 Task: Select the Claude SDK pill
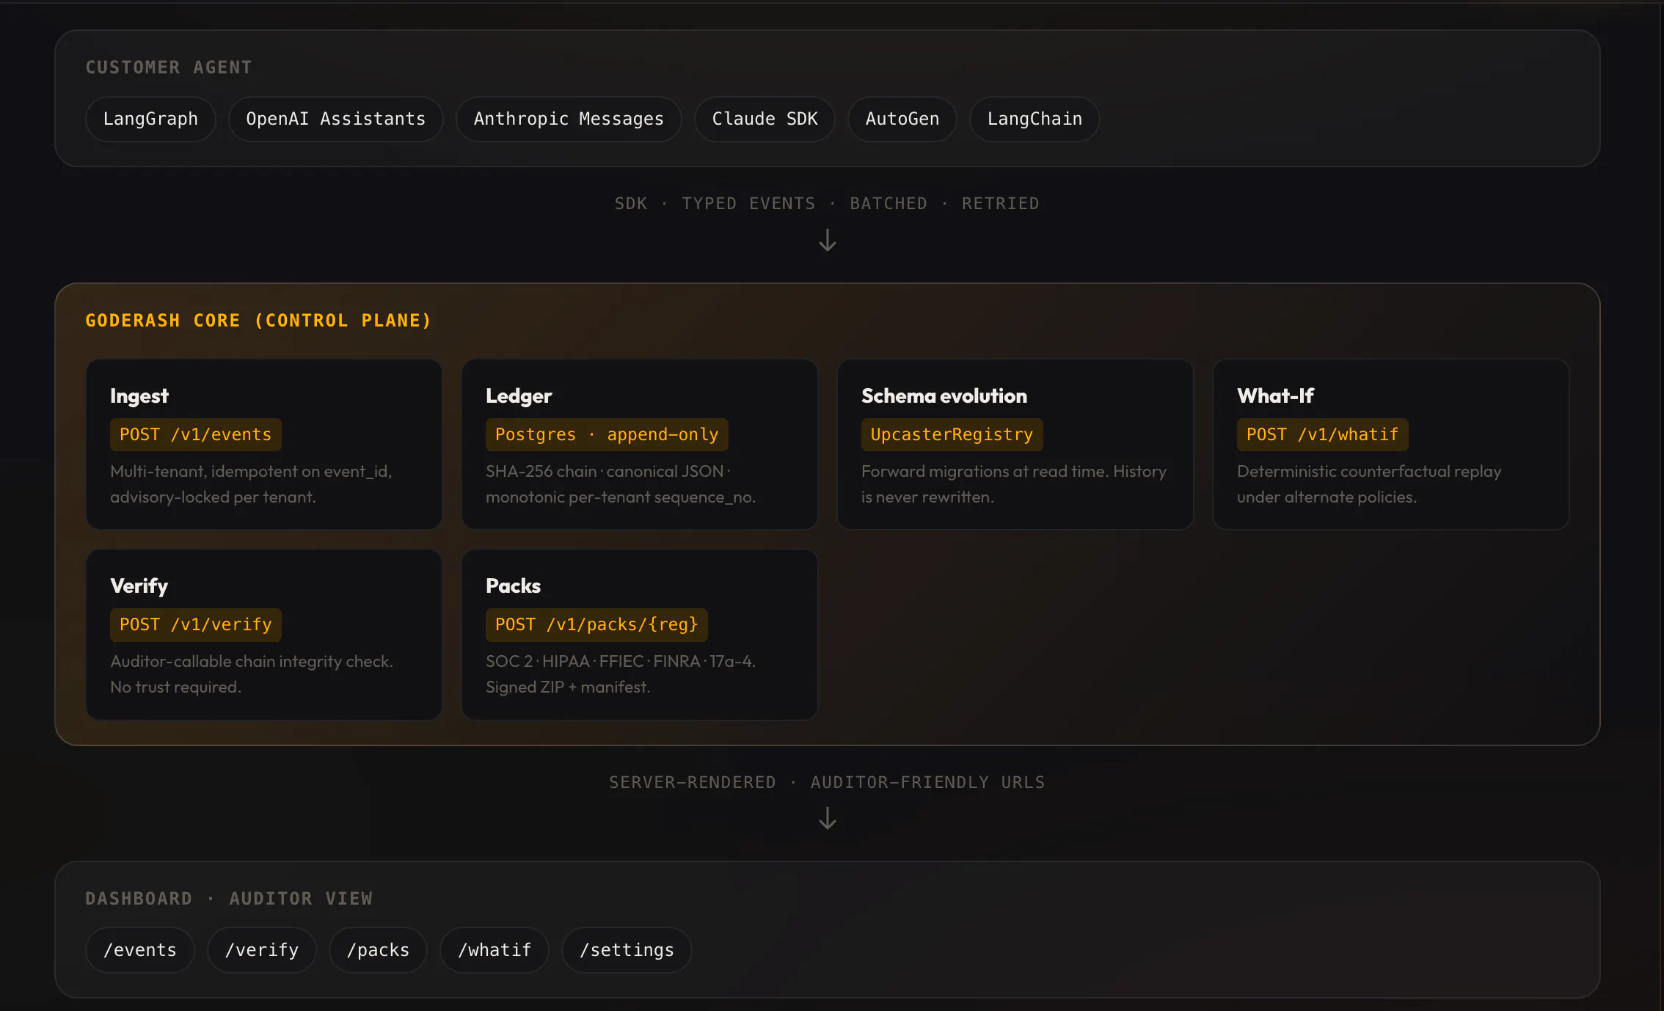pyautogui.click(x=765, y=119)
